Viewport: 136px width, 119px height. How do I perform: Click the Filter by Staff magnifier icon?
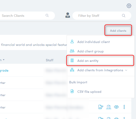click(x=124, y=16)
